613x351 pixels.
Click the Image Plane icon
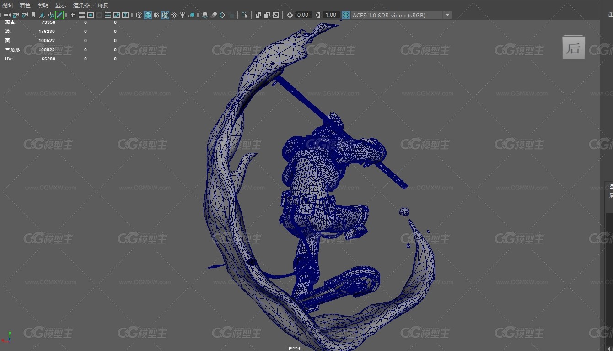tap(42, 15)
